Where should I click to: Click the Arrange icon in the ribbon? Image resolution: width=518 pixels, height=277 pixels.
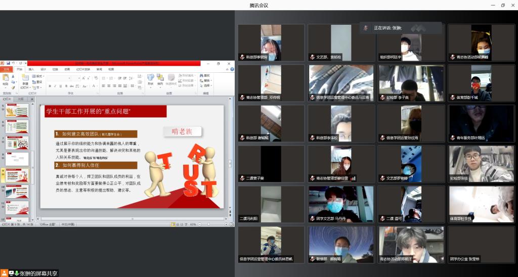[x=160, y=77]
